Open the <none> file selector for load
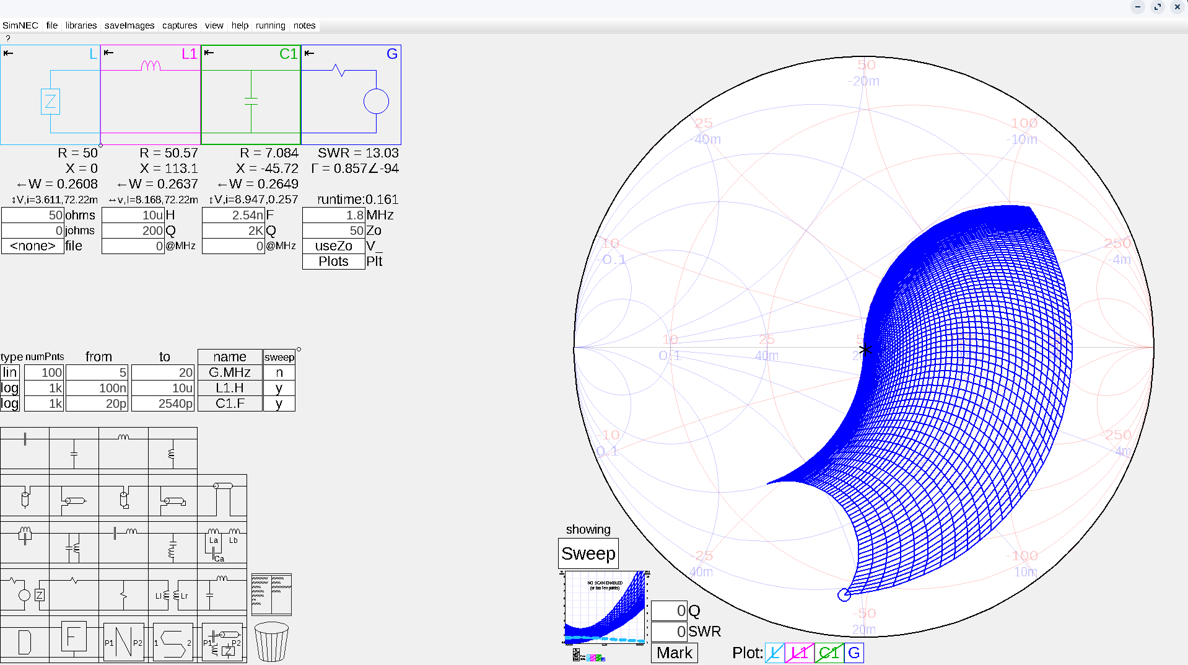This screenshot has height=665, width=1188. tap(32, 246)
